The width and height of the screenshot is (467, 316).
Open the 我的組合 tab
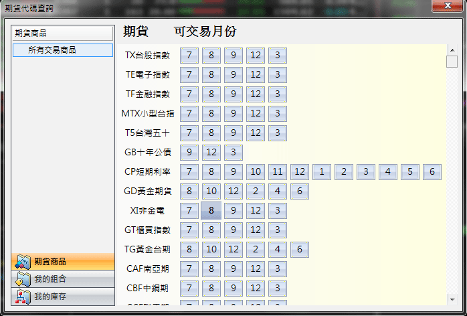point(63,279)
